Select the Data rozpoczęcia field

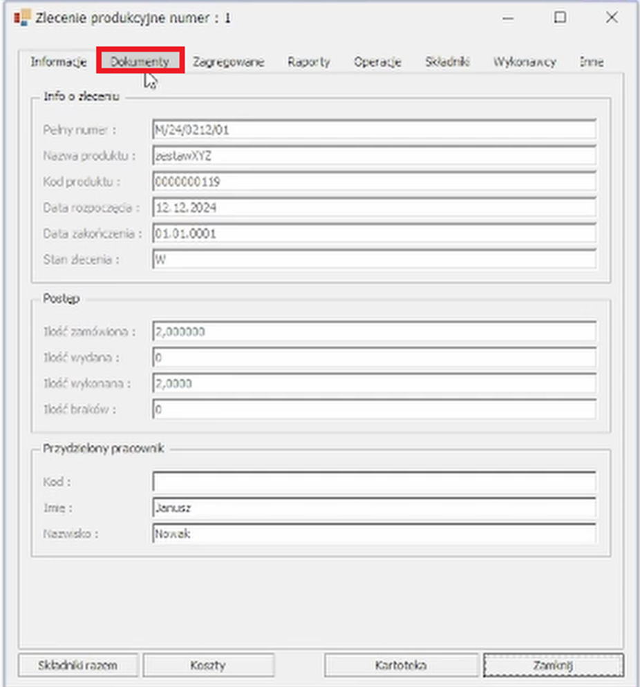click(373, 208)
